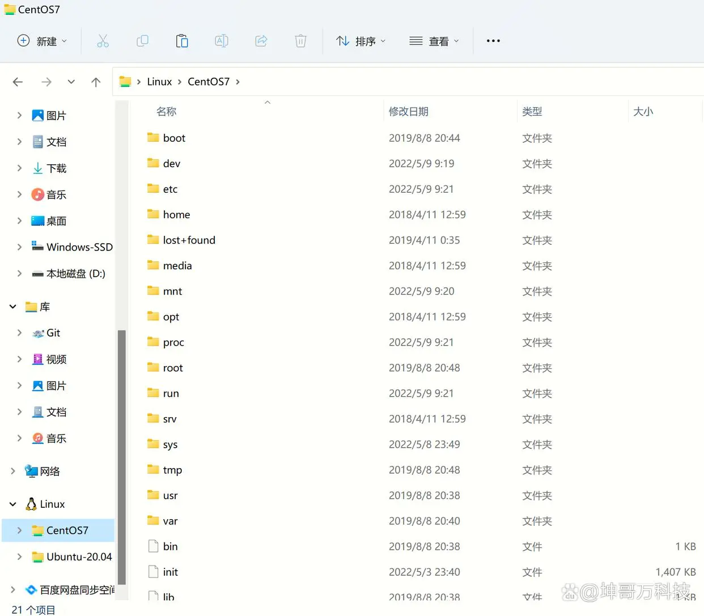The image size is (704, 616).
Task: Expand the 百度网盘同步空间 tree node
Action: [12, 590]
